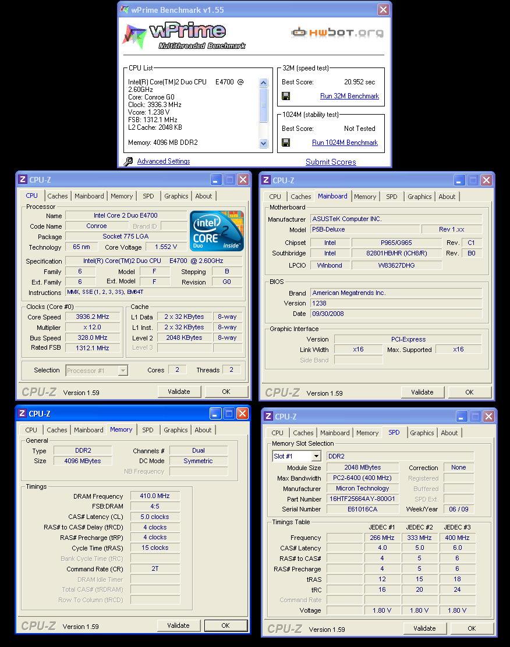This screenshot has height=647, width=510.
Task: Click the Intel Core 2 Duo inside badge
Action: tap(217, 230)
